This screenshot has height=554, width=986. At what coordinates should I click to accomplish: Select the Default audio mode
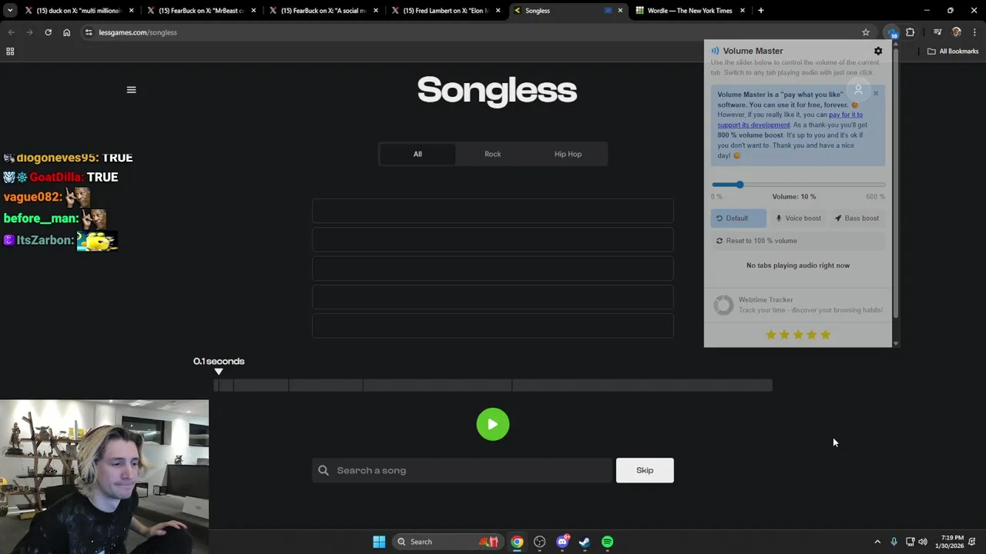[738, 219]
